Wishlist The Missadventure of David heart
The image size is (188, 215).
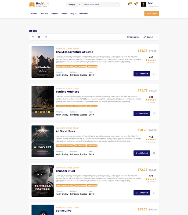pos(154,74)
